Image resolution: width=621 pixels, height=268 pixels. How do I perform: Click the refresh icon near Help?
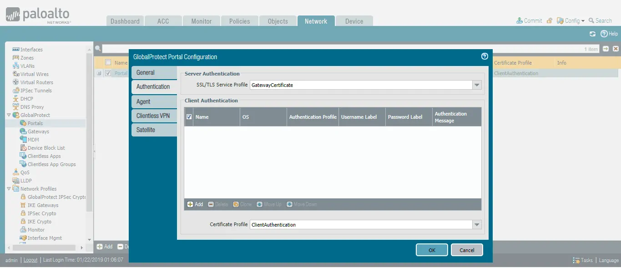(592, 34)
